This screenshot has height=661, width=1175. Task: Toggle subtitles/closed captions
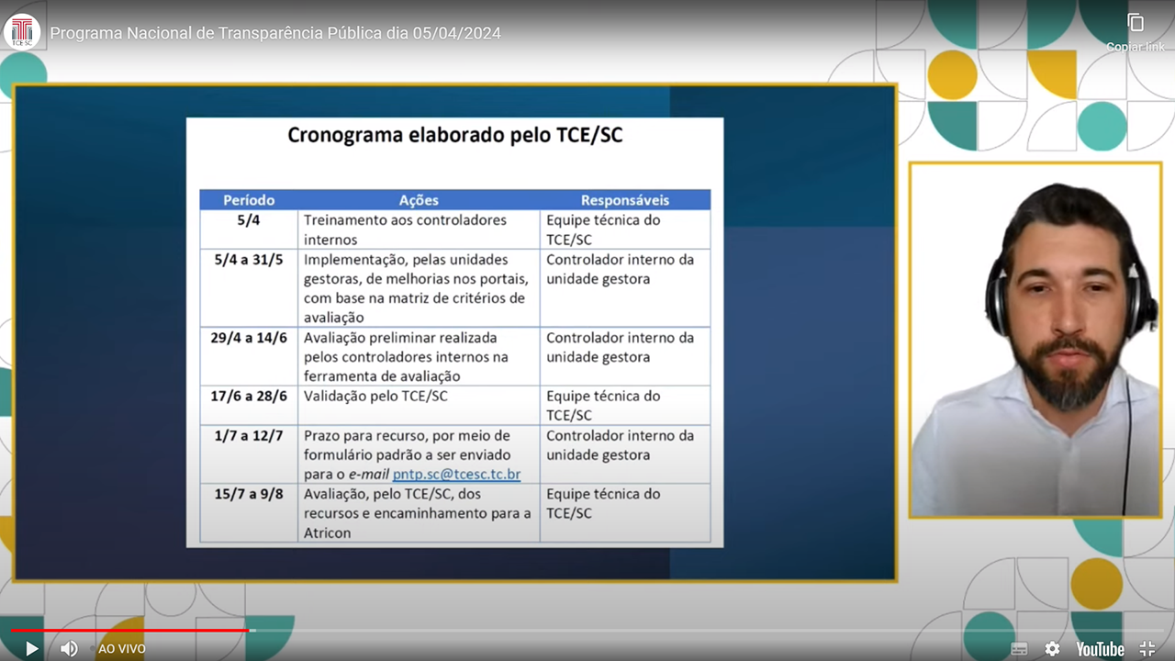pyautogui.click(x=1019, y=648)
